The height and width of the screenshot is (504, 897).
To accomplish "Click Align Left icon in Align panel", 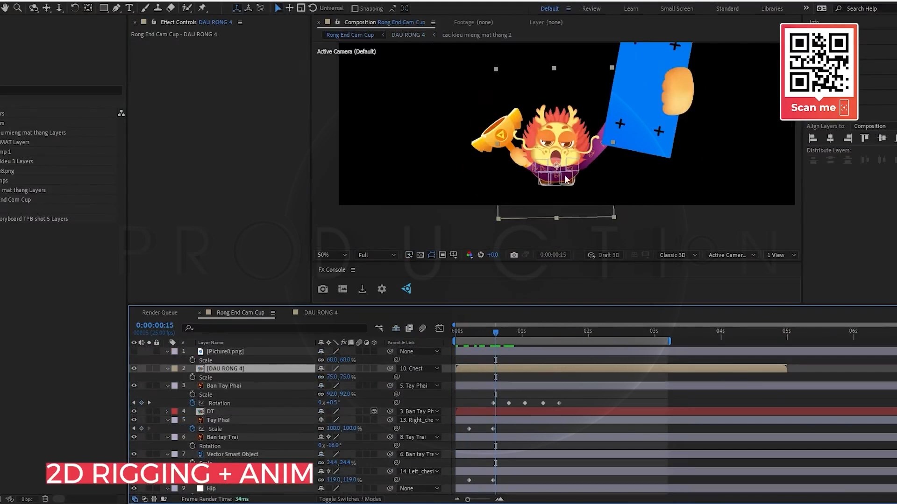I will (x=813, y=138).
